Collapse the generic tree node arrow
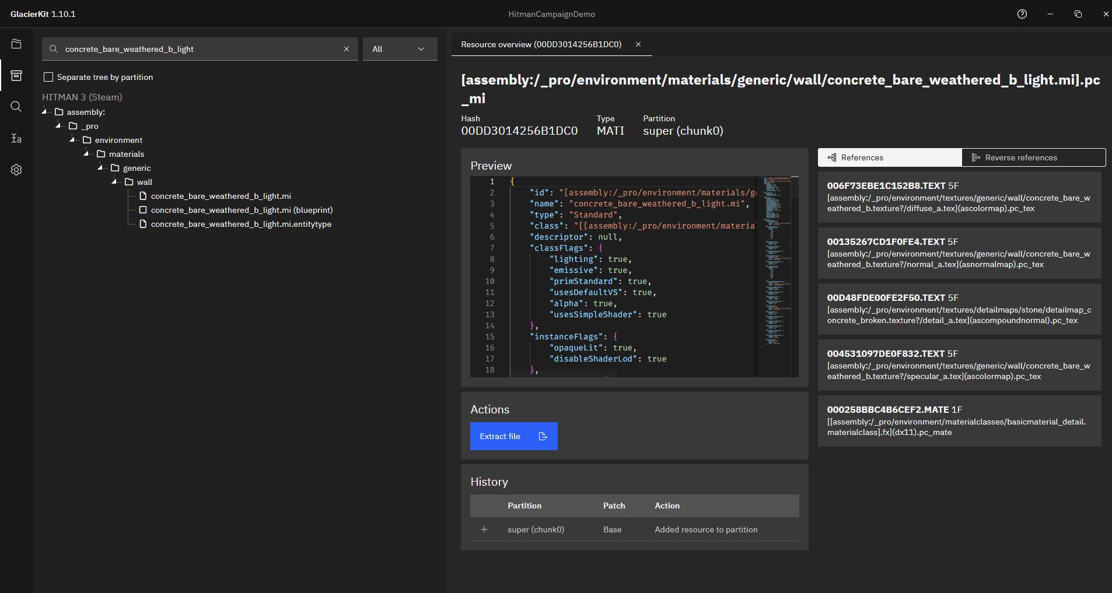This screenshot has height=593, width=1112. (x=101, y=168)
